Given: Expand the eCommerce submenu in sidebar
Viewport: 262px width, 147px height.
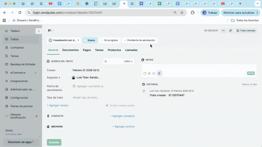Looking at the screenshot, I should pyautogui.click(x=36, y=72).
